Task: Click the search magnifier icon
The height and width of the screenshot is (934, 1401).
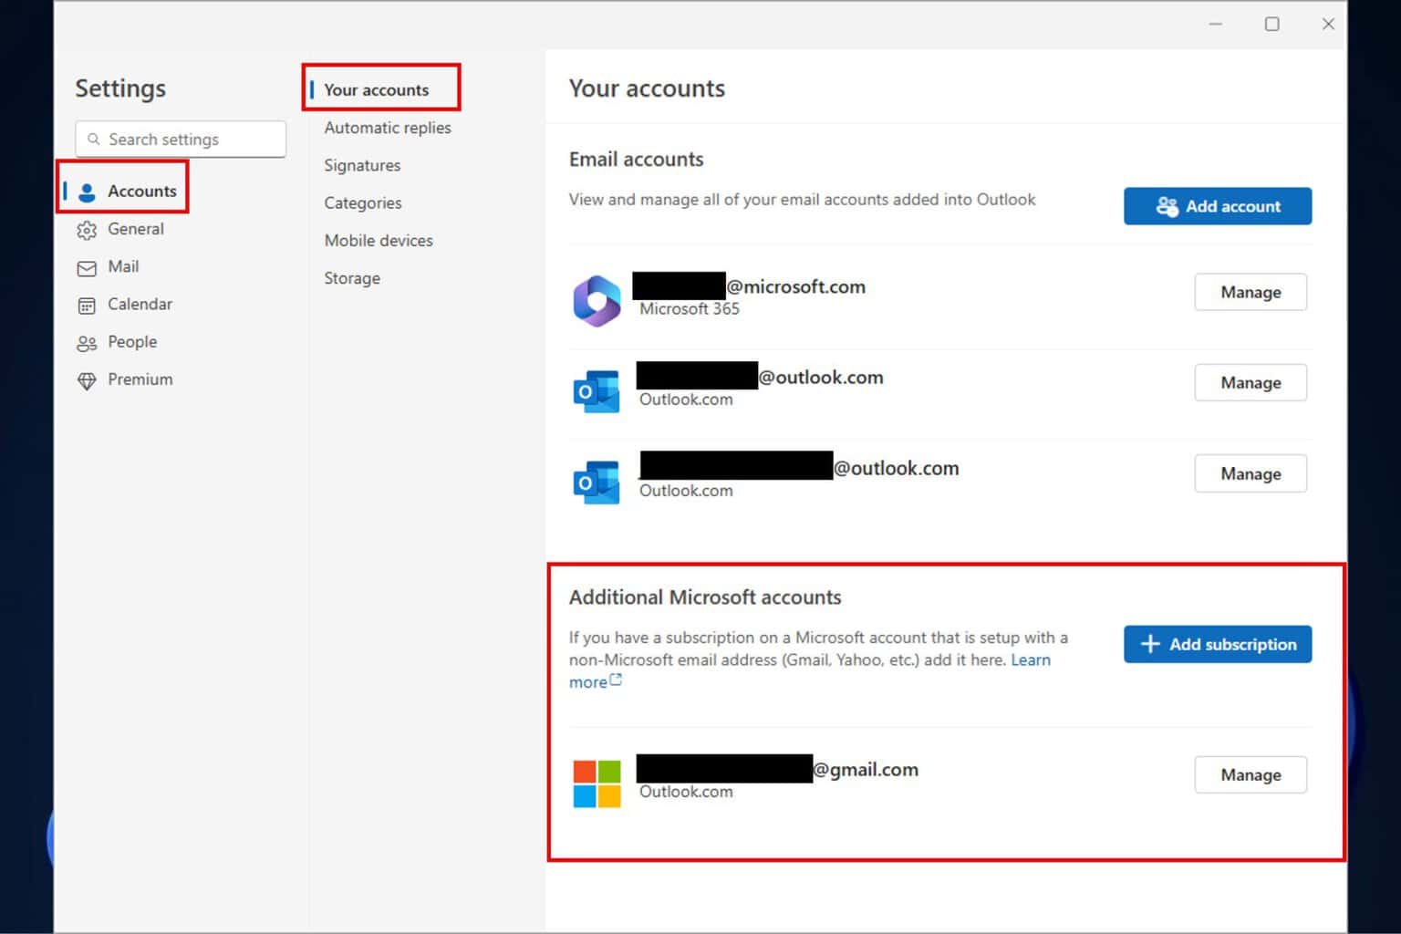Action: point(93,140)
